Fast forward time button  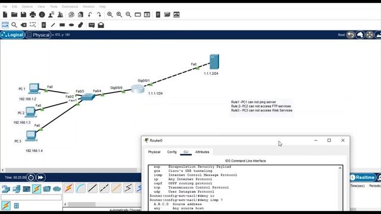click(40, 178)
